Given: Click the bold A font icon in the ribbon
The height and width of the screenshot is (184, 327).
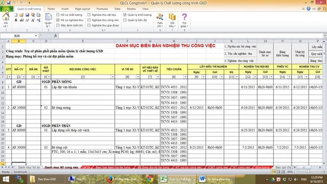Looking at the screenshot, I should click(x=16, y=20).
